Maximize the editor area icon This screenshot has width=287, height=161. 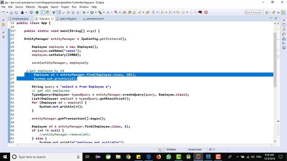click(276, 18)
